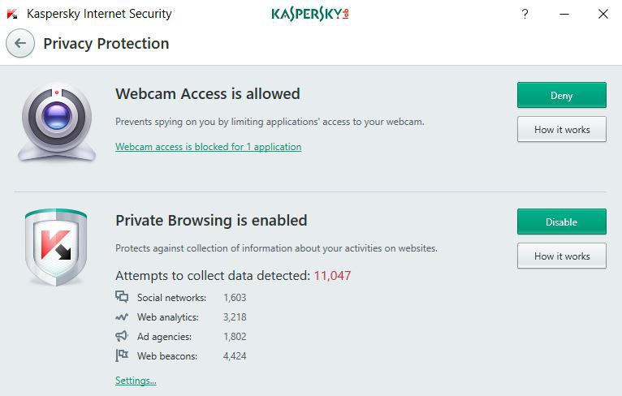Click the Web analytics graph icon

[122, 316]
